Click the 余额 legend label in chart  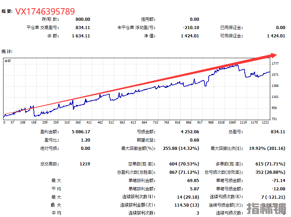[7, 61]
